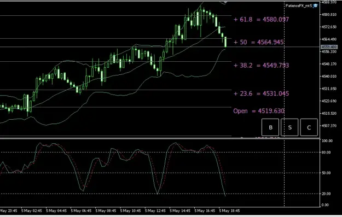The height and width of the screenshot is (217, 342).
Task: Click the 4540.010 price scale value
Action: coord(329,77)
